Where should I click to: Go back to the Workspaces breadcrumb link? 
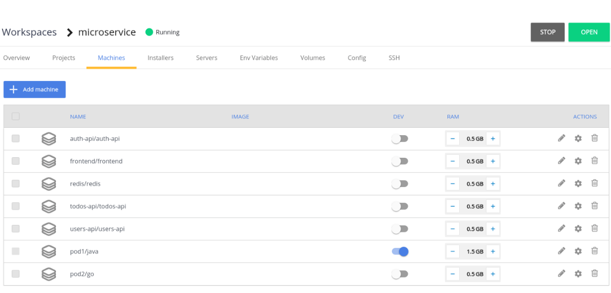29,32
